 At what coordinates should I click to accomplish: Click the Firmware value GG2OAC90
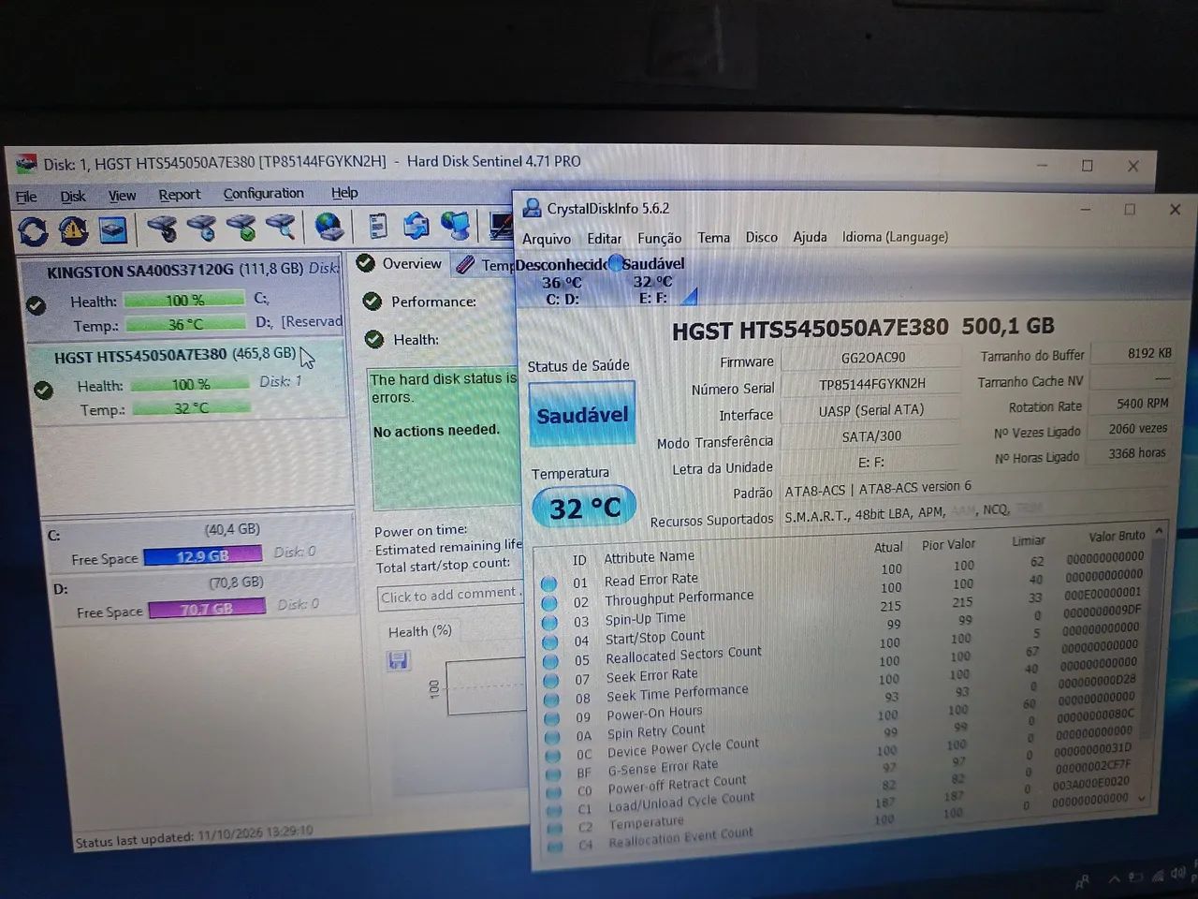point(871,358)
